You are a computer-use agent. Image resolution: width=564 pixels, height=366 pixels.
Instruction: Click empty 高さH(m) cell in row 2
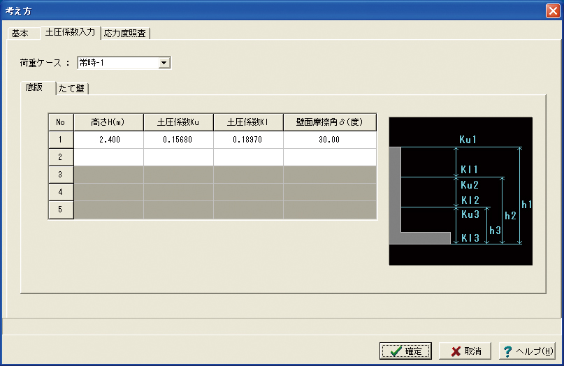[x=108, y=157]
